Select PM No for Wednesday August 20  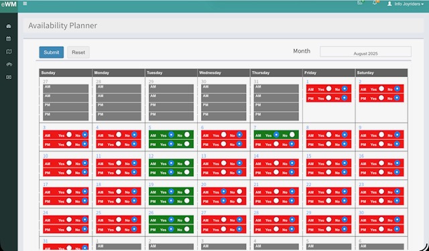239,201
